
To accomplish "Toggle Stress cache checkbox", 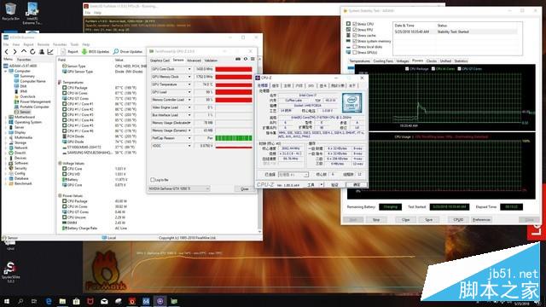I will 355,36.
